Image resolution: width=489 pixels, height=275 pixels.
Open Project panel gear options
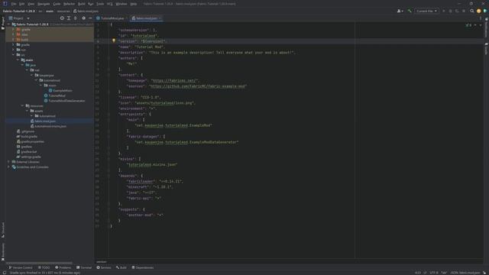[x=83, y=18]
